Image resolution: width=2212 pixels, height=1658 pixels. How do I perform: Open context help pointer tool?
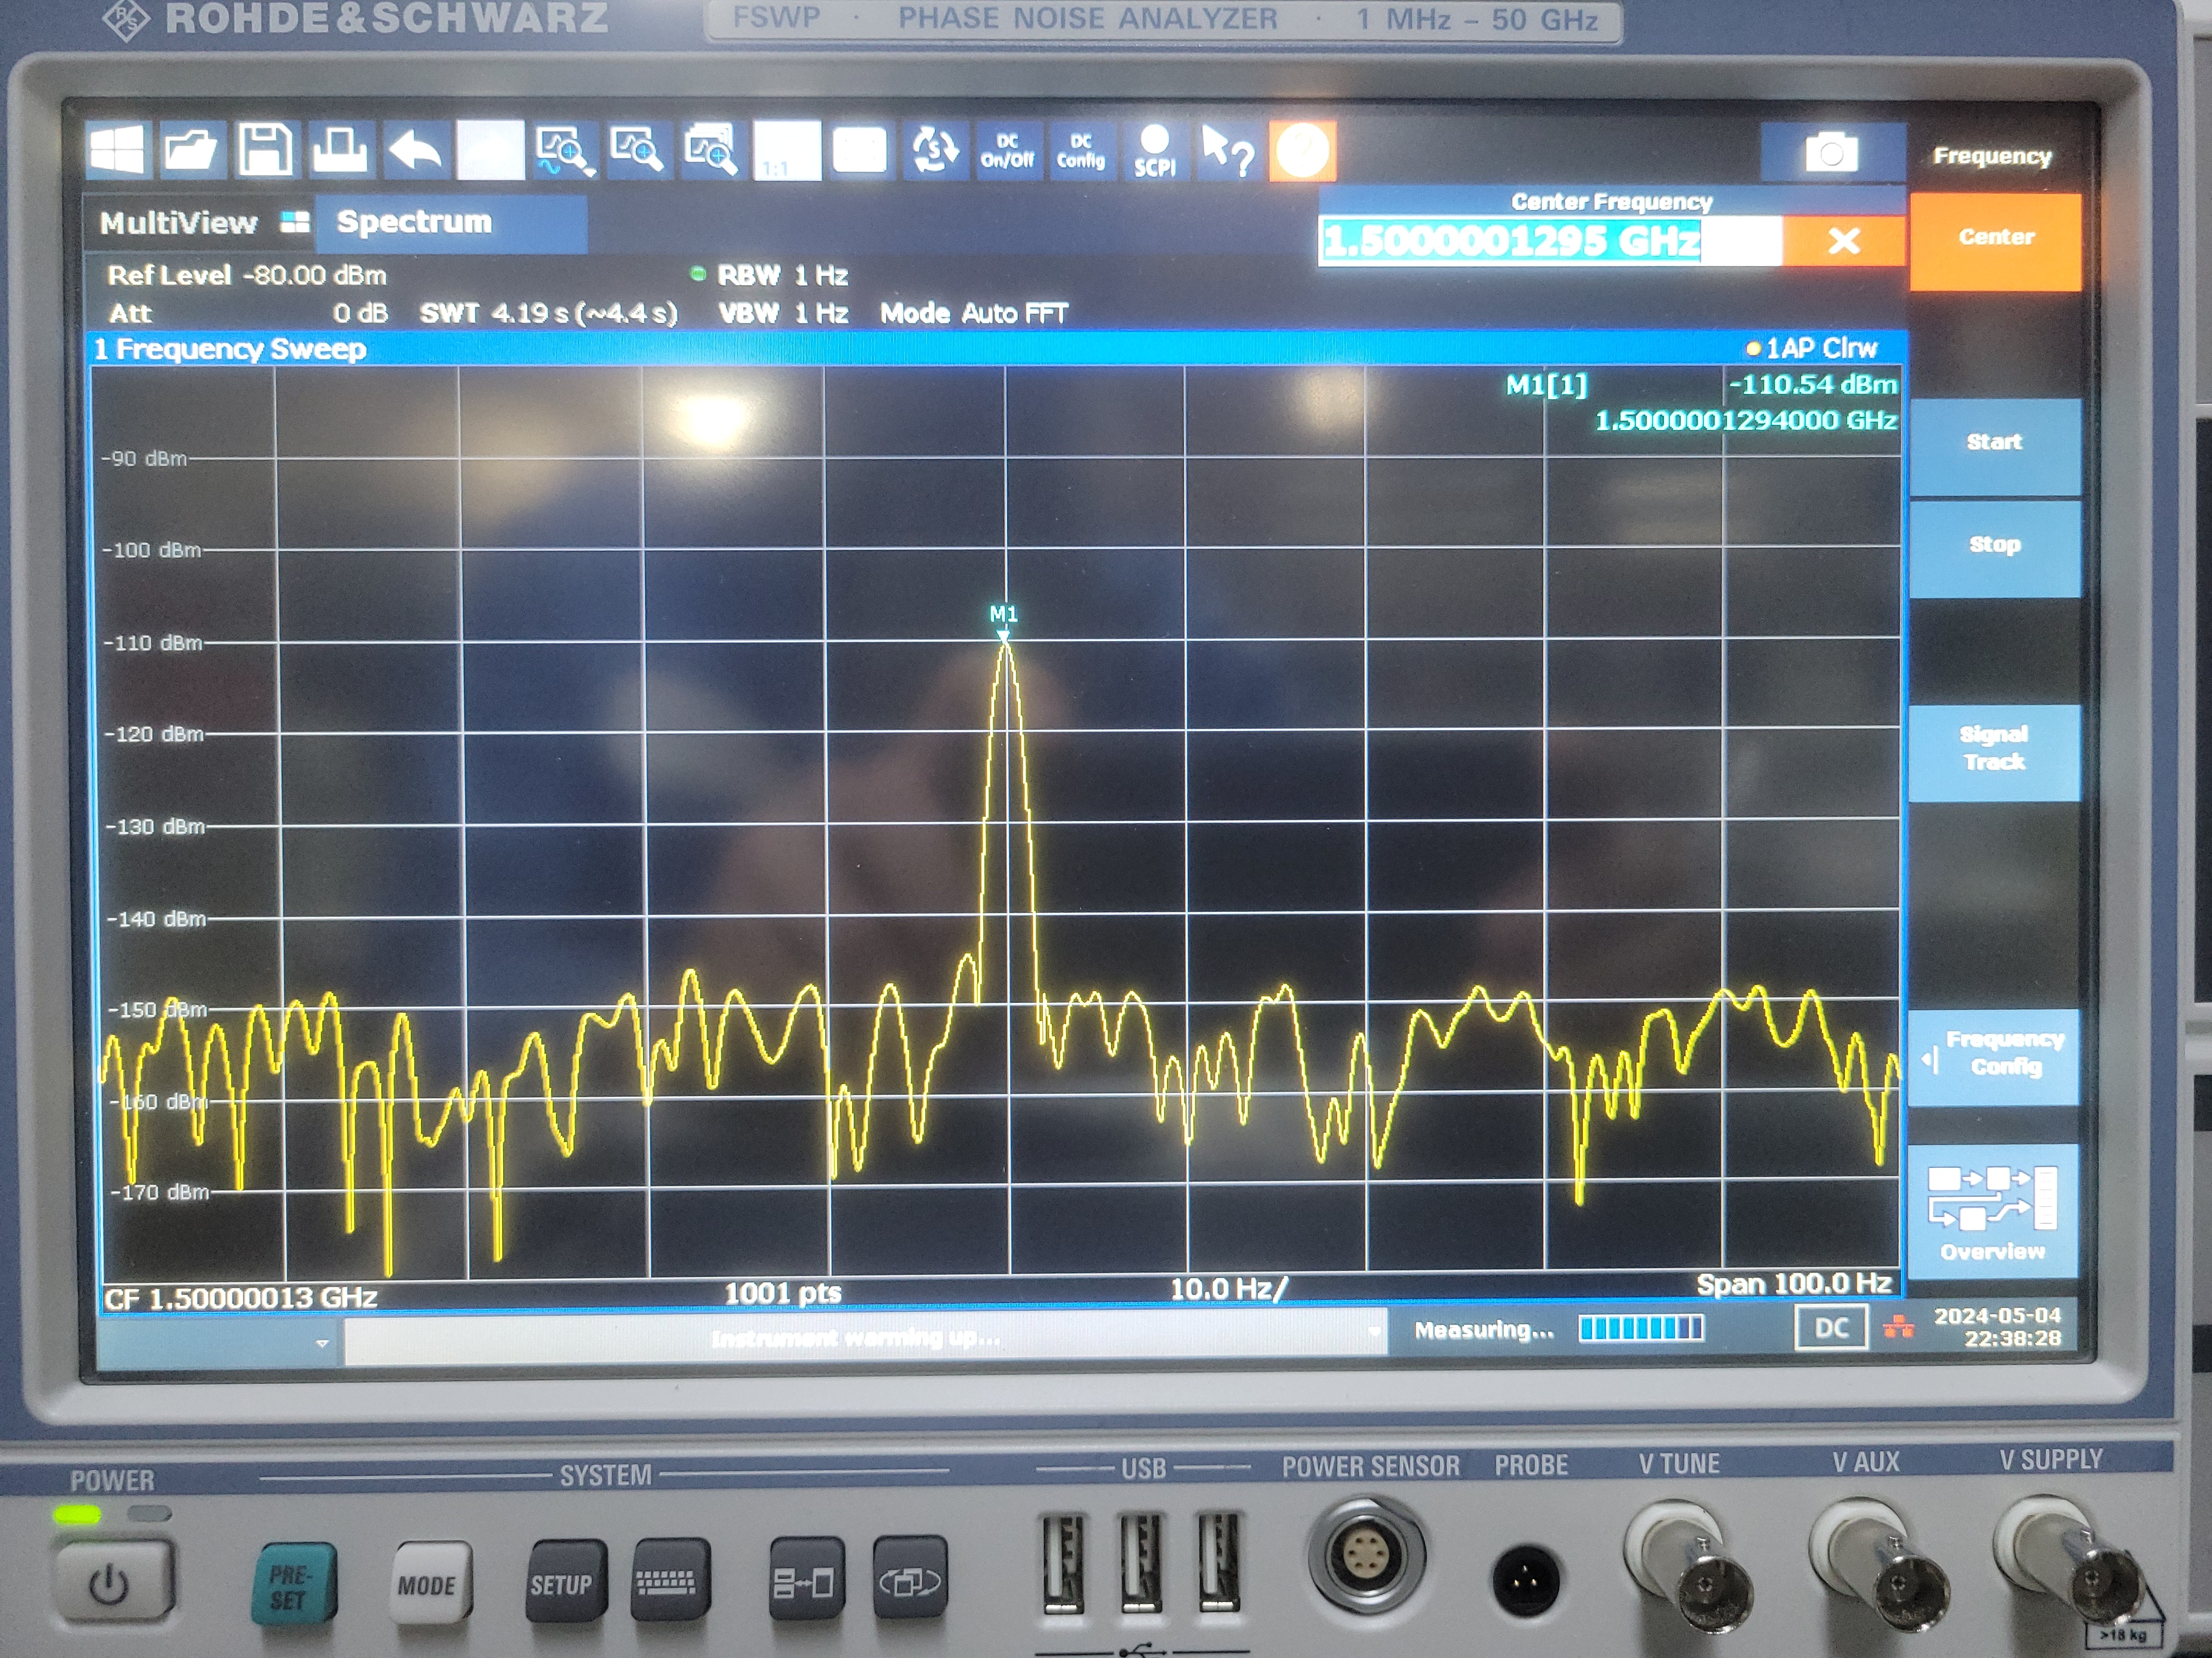tap(1228, 151)
